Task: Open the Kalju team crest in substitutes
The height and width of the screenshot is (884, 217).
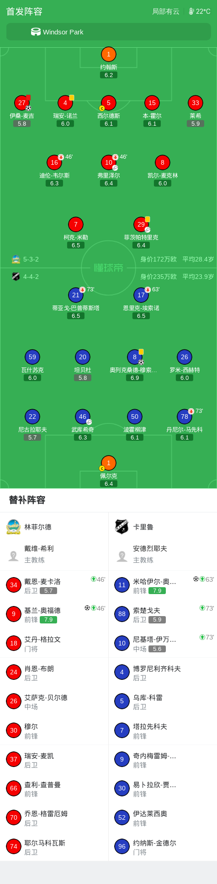Action: point(122,527)
